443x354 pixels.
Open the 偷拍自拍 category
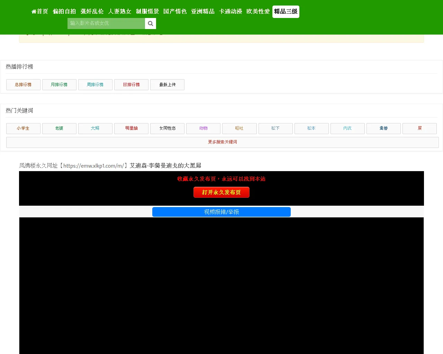(64, 11)
